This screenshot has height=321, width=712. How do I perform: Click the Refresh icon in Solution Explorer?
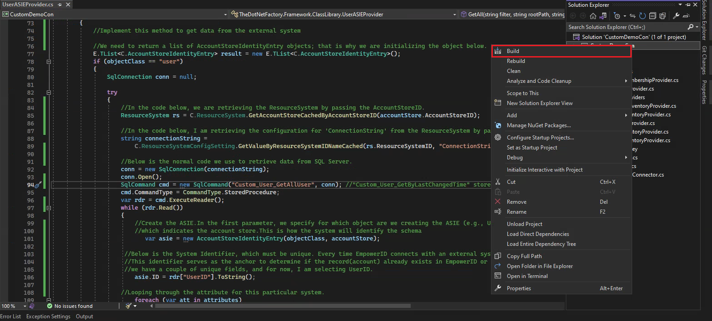point(643,16)
